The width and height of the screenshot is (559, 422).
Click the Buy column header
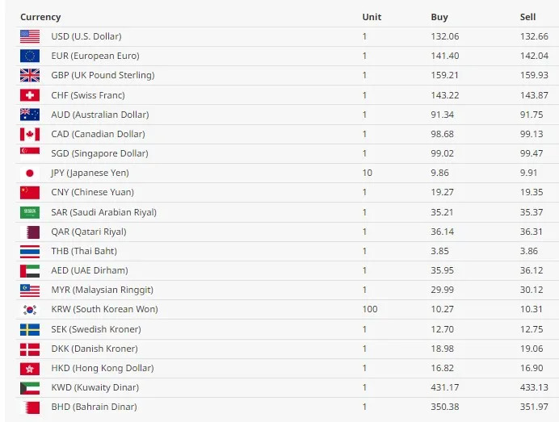click(x=439, y=17)
